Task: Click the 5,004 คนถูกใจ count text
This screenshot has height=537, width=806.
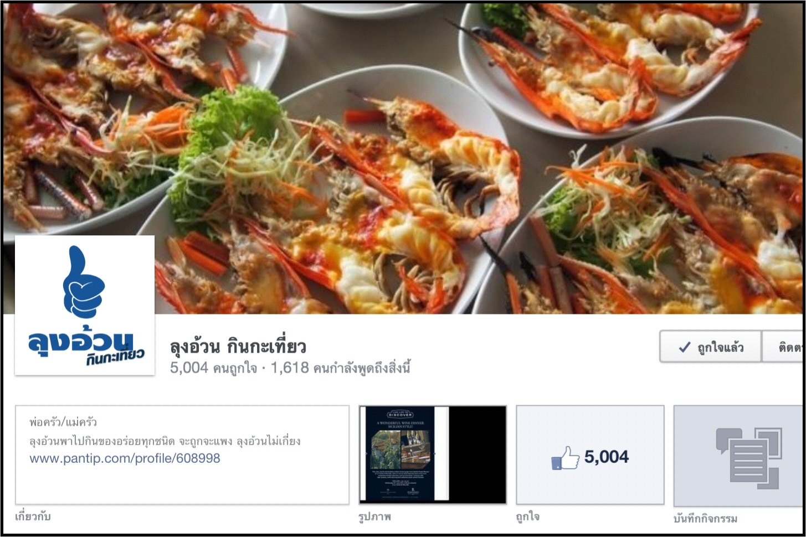Action: (214, 368)
